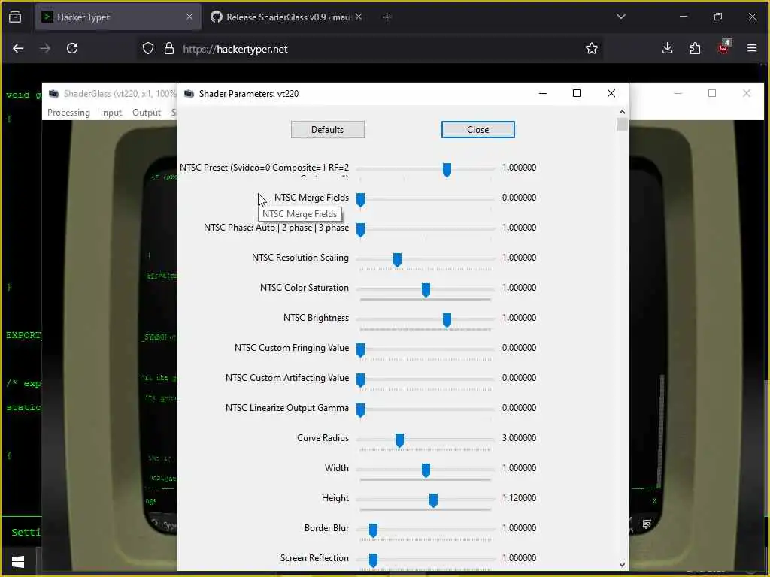
Task: Click the Height slider handle
Action: (x=433, y=500)
